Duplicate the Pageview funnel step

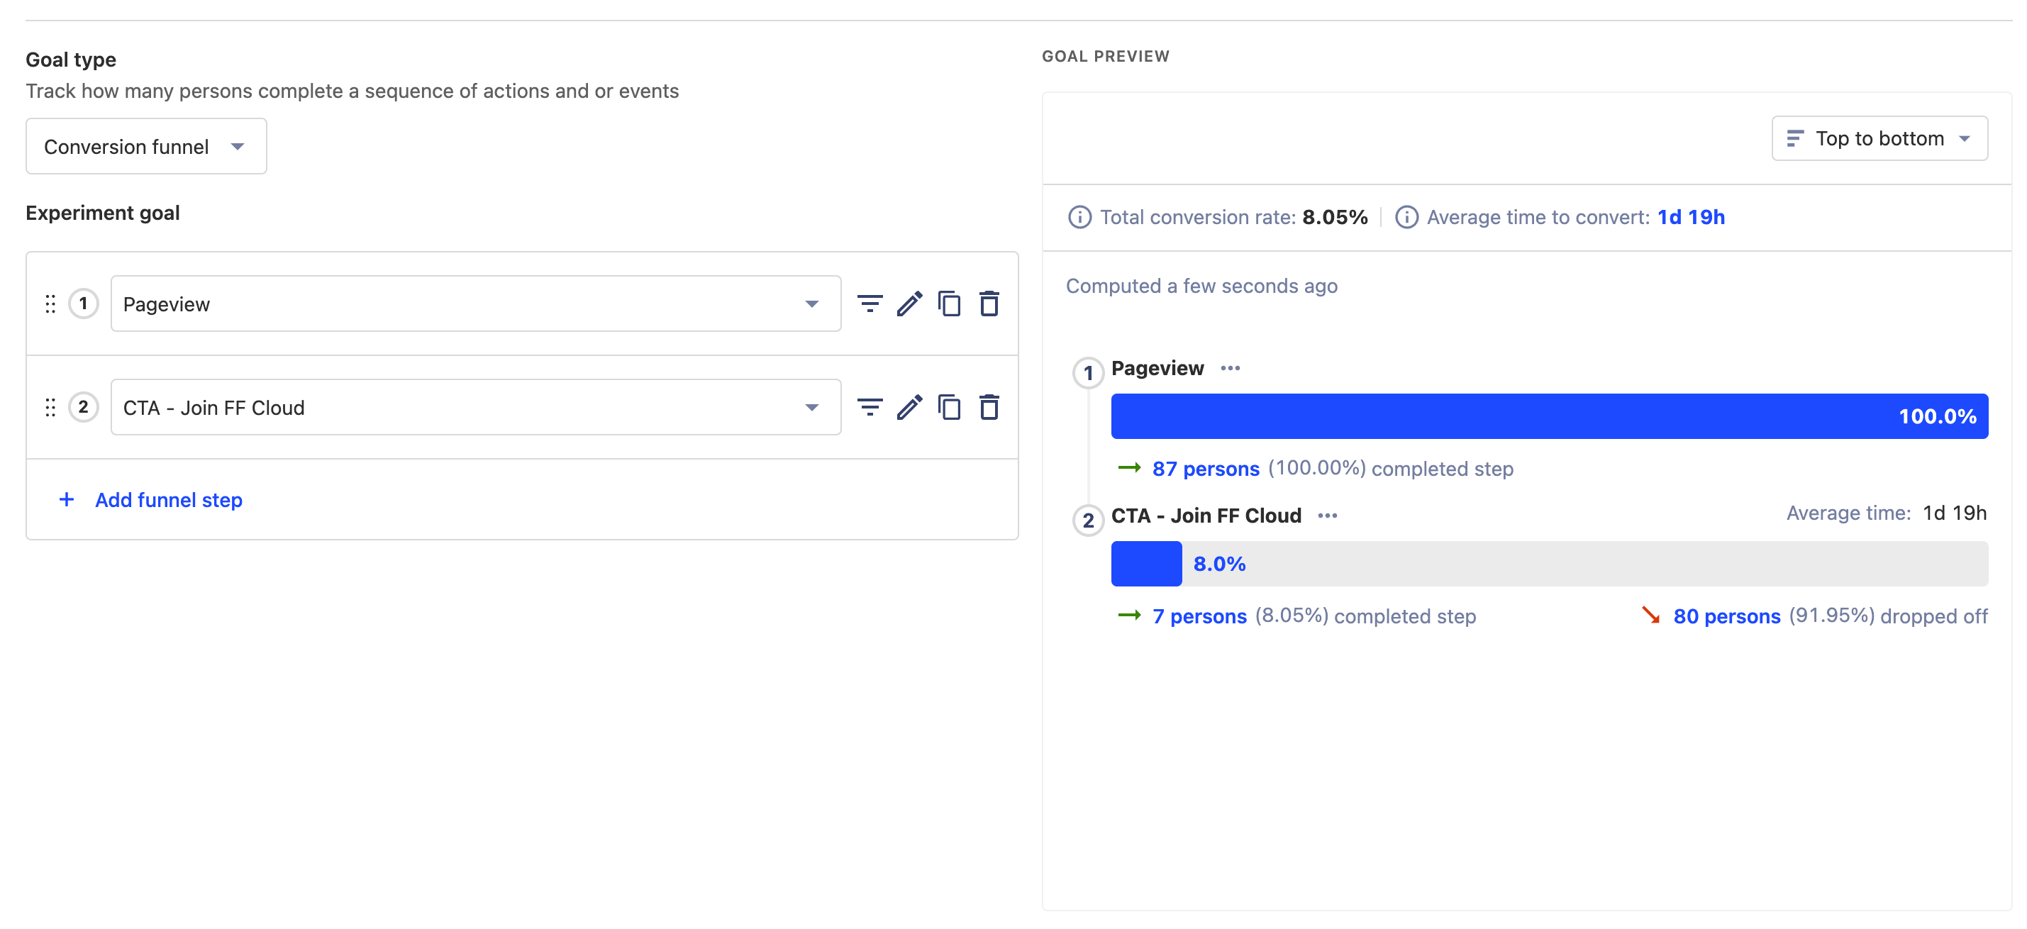950,304
